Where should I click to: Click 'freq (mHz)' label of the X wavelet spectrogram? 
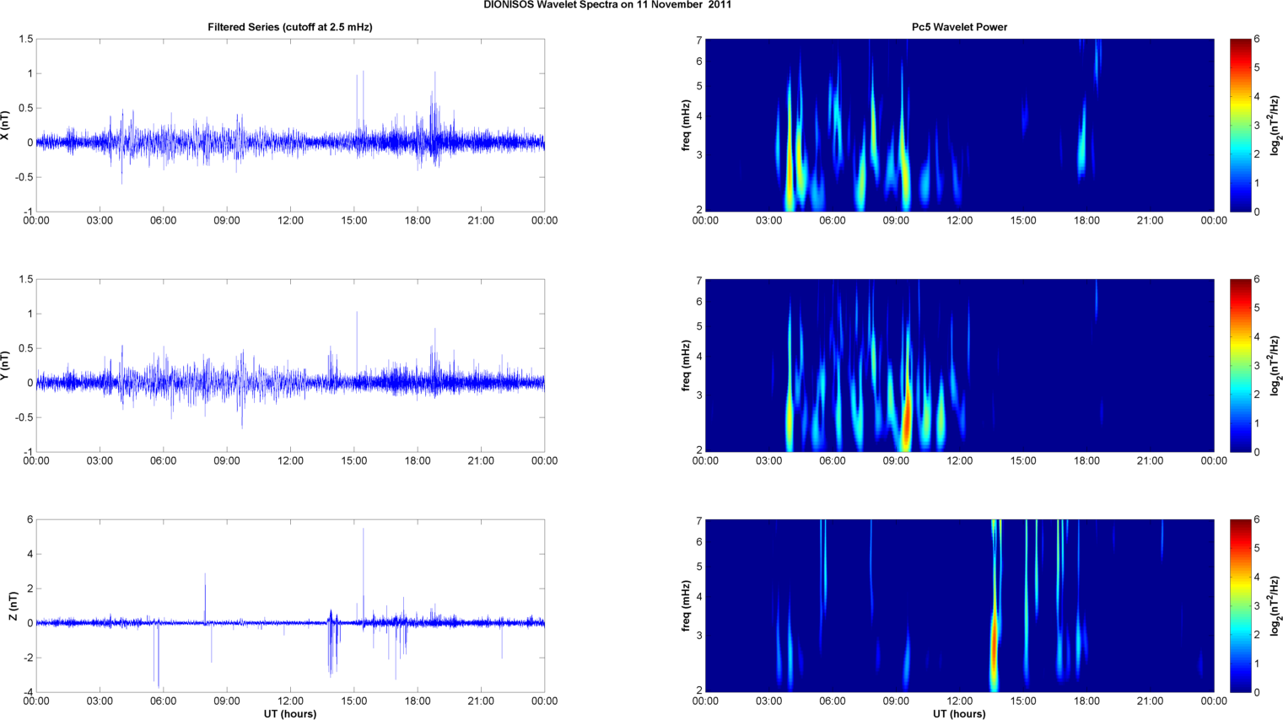(687, 126)
